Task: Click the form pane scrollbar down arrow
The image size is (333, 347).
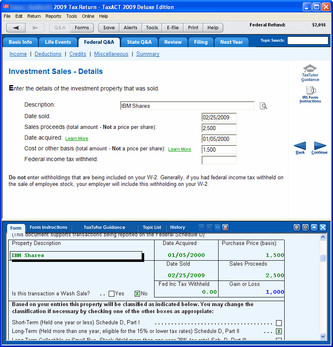Action: point(323,337)
